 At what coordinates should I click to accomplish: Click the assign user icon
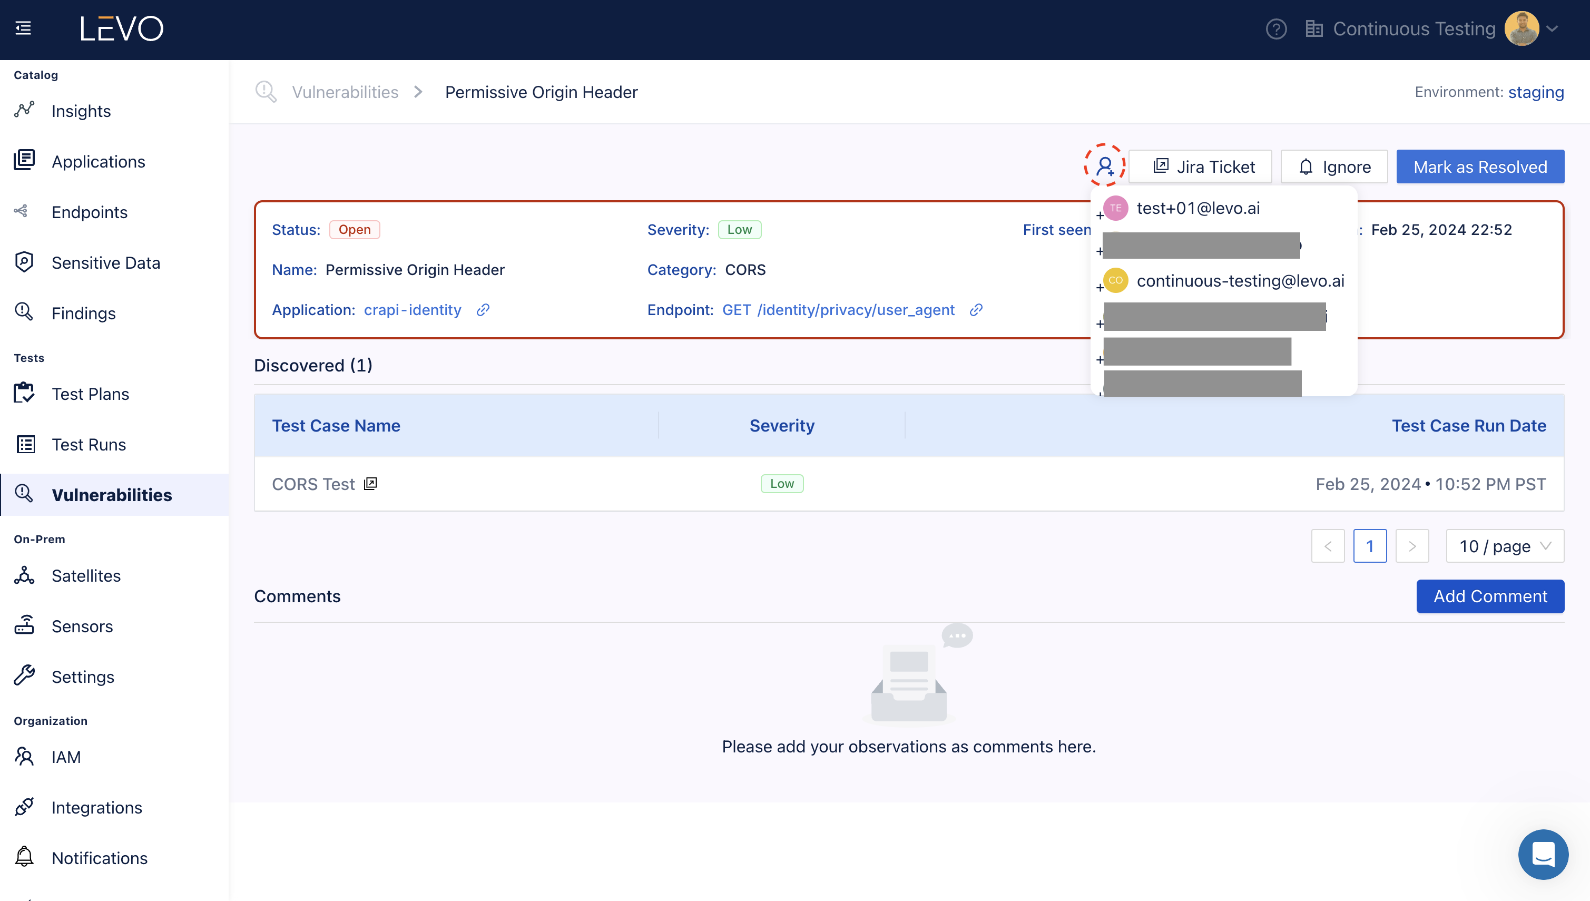tap(1104, 166)
